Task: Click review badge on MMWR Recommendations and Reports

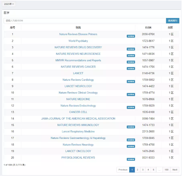Action: tap(131, 62)
